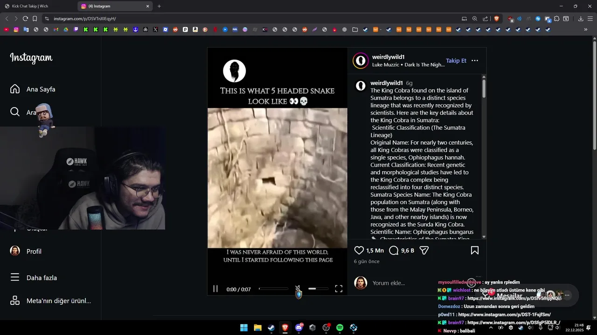Open Ana Sayfa home in Instagram sidebar
Viewport: 597px width, 335px height.
click(33, 89)
